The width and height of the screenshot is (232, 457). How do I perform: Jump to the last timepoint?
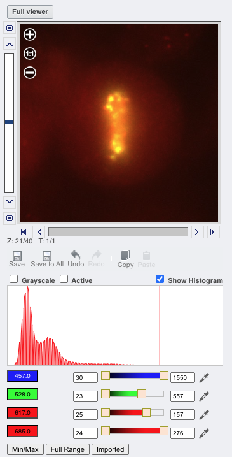pyautogui.click(x=214, y=232)
